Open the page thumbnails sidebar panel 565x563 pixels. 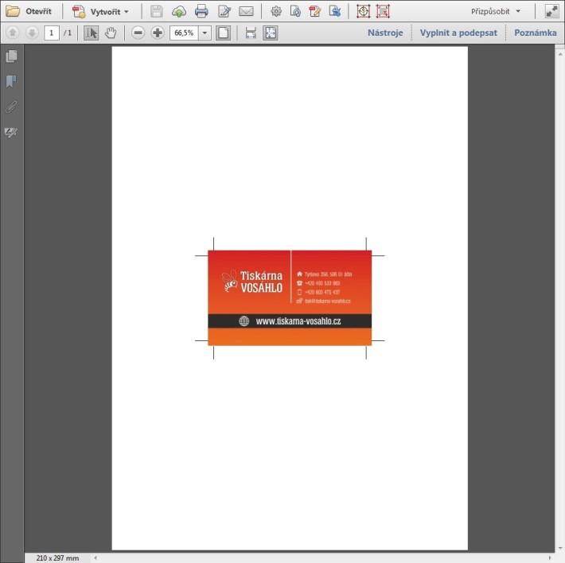11,56
